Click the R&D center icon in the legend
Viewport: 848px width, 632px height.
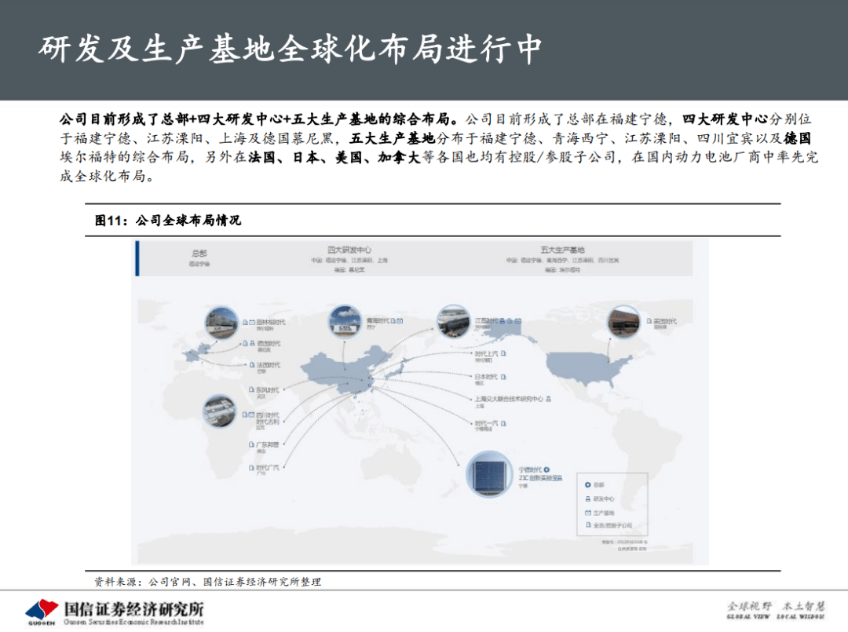pos(588,499)
